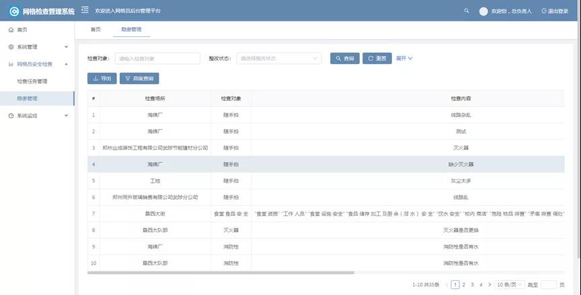Image resolution: width=581 pixels, height=295 pixels.
Task: Open the 10条/页 page size dropdown
Action: 510,284
